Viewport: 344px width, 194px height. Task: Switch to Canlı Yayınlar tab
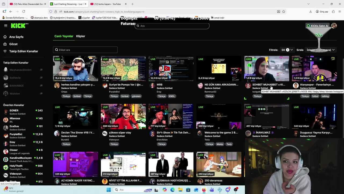64,36
